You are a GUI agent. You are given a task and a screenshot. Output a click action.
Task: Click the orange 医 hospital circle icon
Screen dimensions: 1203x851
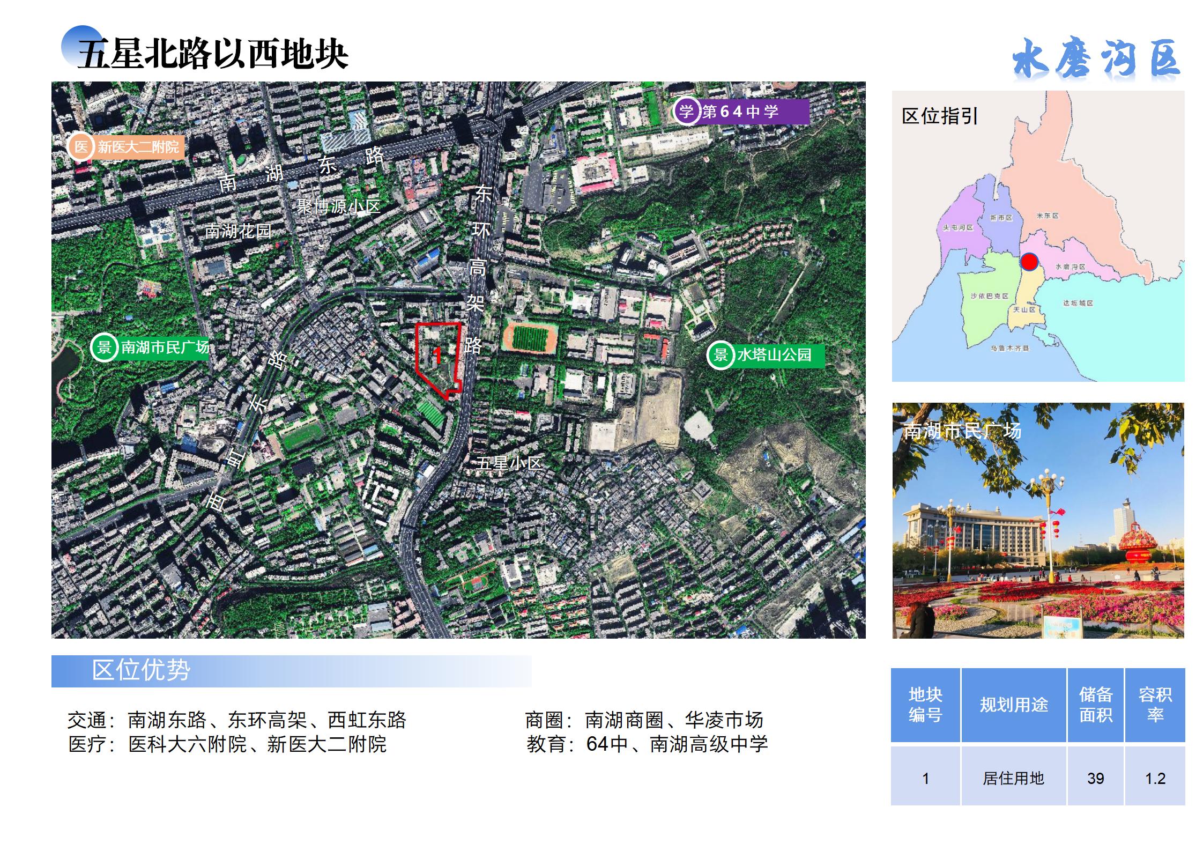coord(81,146)
